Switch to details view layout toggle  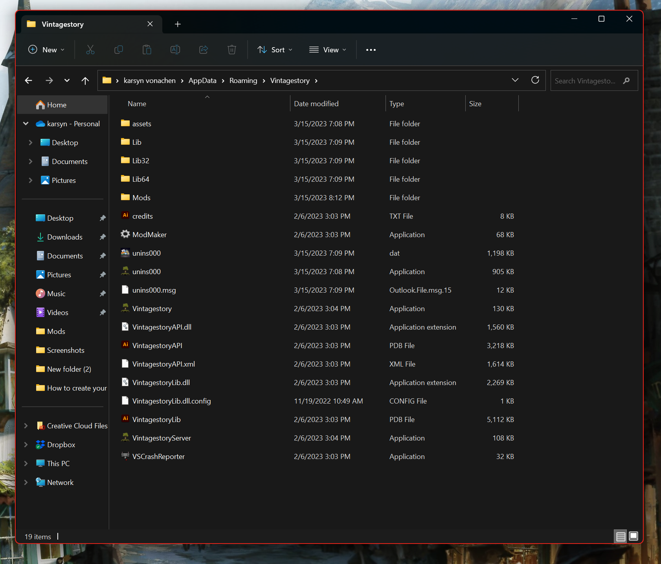621,536
